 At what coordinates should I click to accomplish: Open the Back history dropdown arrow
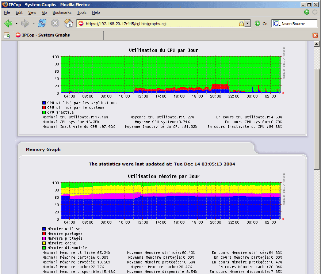tap(16, 23)
